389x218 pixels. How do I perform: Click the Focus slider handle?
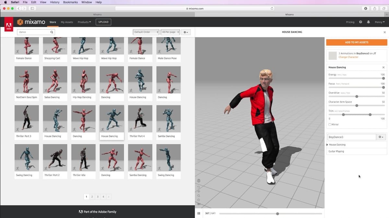tap(383, 87)
